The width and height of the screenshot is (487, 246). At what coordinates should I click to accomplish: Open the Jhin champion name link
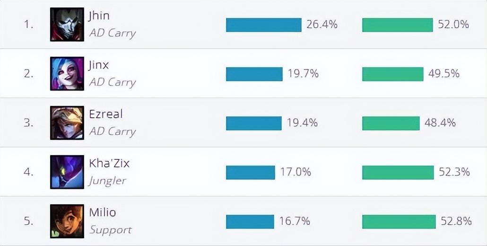click(x=99, y=16)
